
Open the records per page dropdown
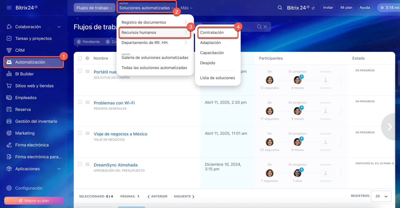click(x=381, y=196)
